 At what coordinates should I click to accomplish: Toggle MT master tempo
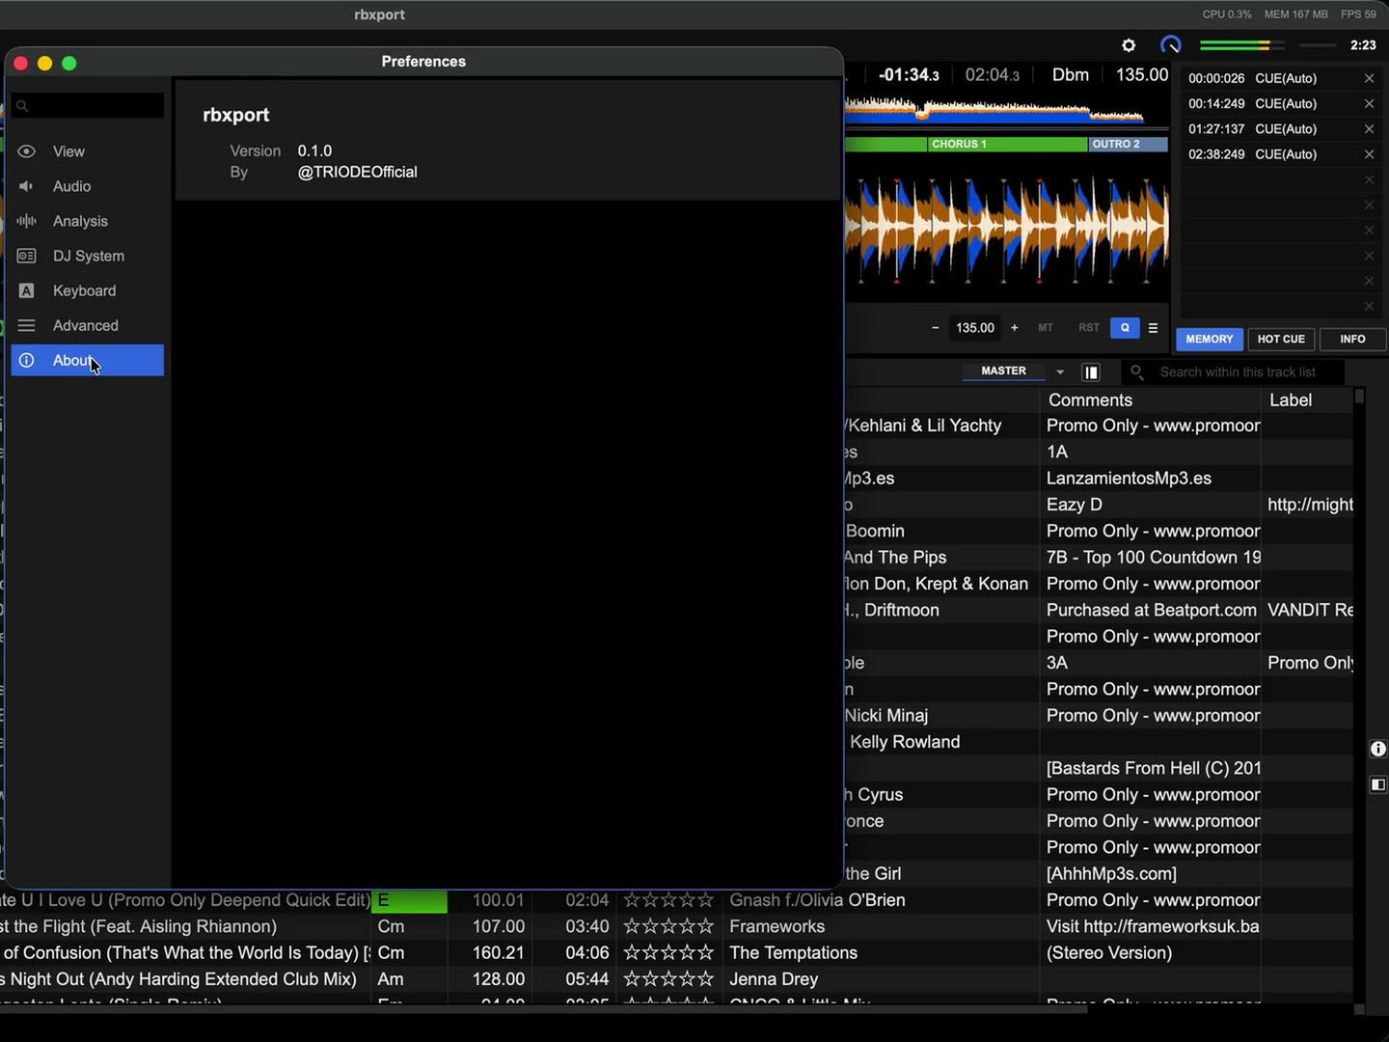pos(1046,328)
